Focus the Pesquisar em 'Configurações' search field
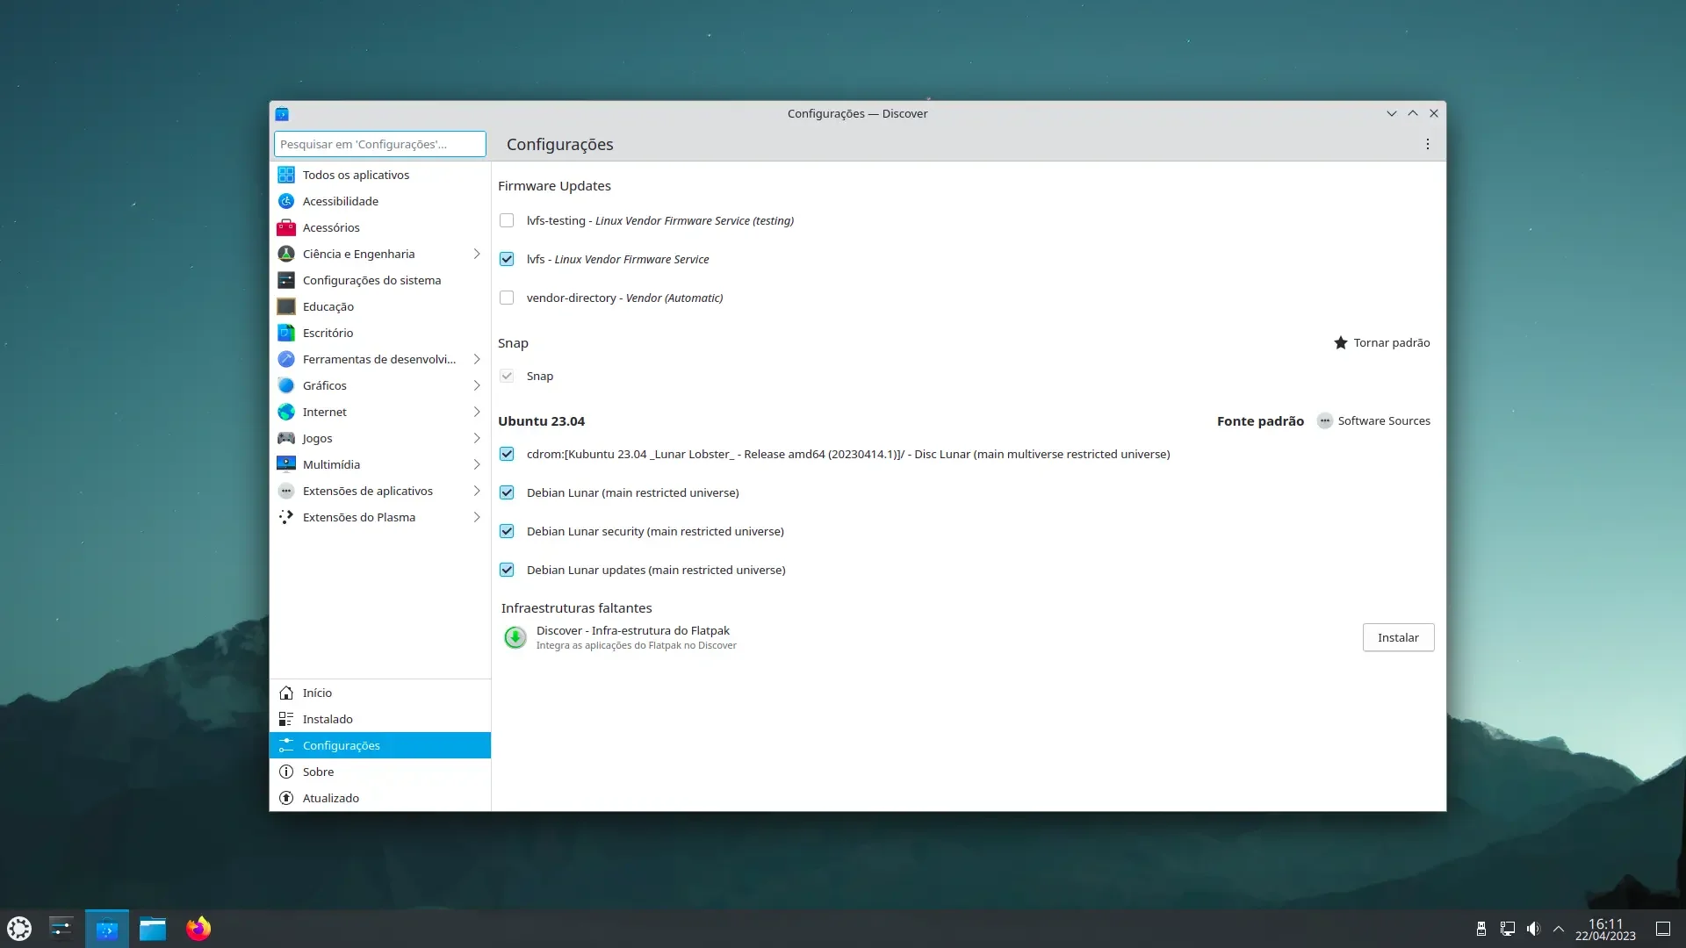This screenshot has width=1686, height=948. [379, 144]
